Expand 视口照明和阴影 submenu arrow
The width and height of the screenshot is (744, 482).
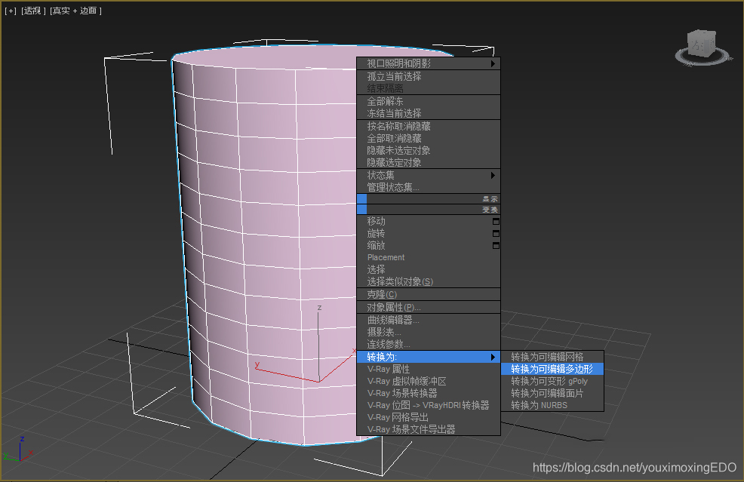[493, 63]
